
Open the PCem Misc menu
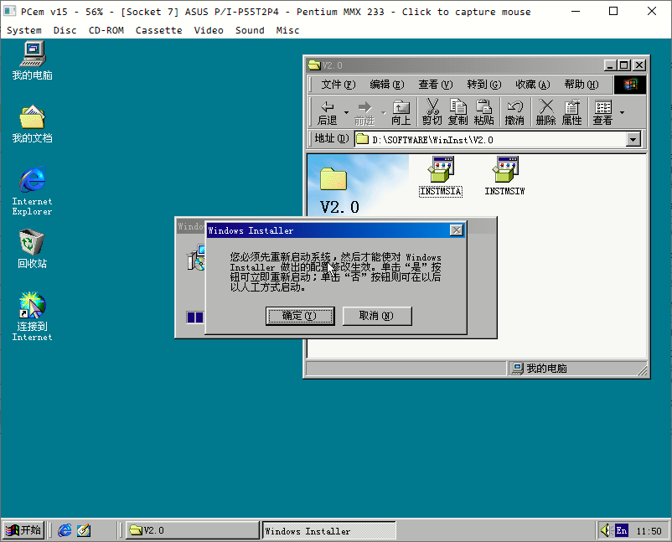(287, 30)
